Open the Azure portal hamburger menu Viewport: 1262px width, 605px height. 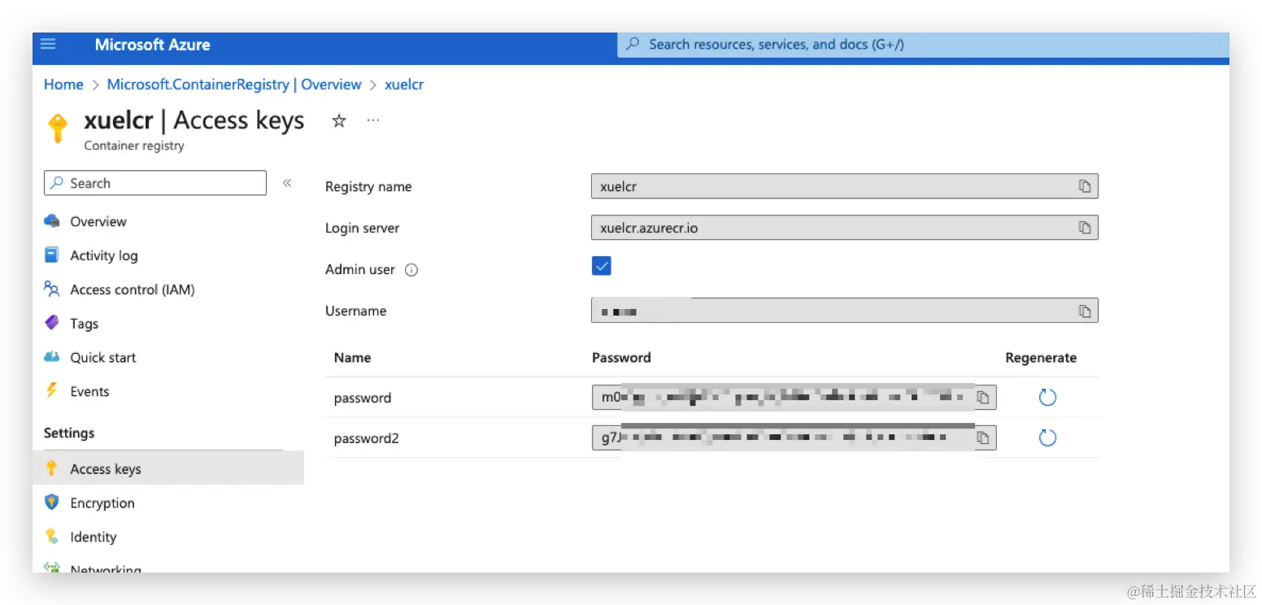48,44
